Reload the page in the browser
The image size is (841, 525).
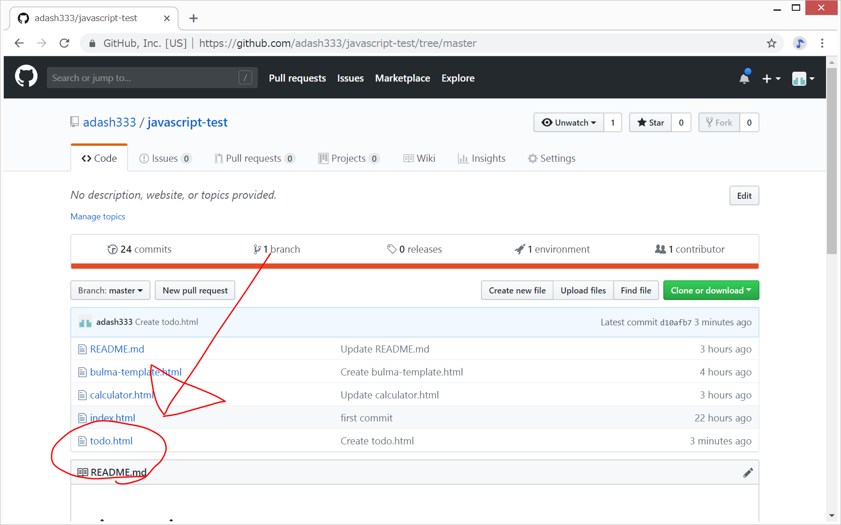tap(65, 43)
